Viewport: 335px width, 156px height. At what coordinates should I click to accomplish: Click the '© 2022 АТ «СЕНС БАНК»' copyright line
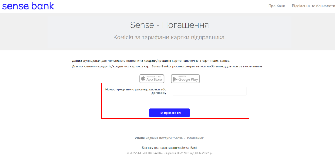169,153
